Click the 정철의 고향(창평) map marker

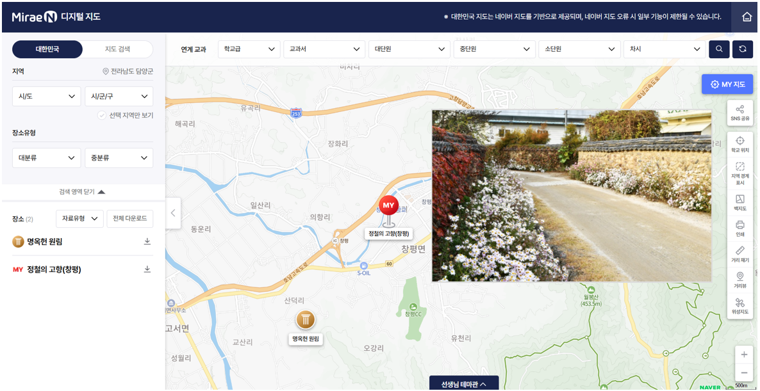(388, 206)
